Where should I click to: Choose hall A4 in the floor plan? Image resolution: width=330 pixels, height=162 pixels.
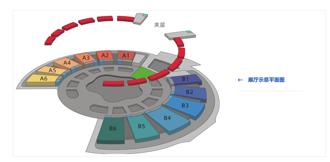(67, 63)
